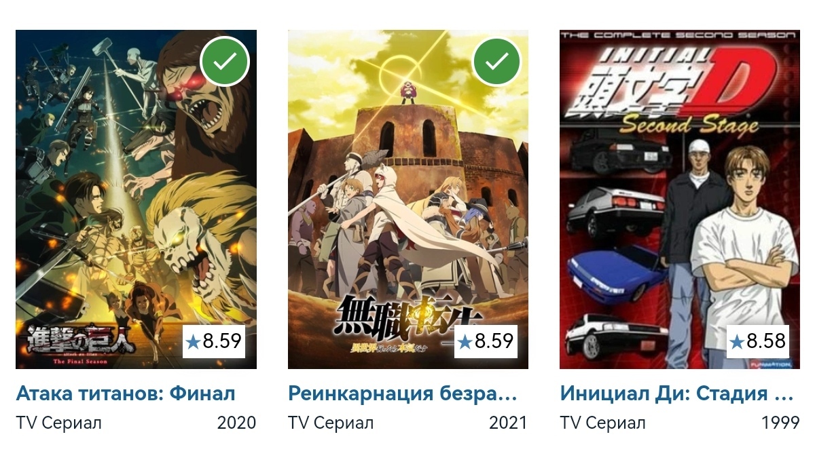Click the star icon on Реинкарнация rating badge
The height and width of the screenshot is (462, 815).
pos(465,342)
